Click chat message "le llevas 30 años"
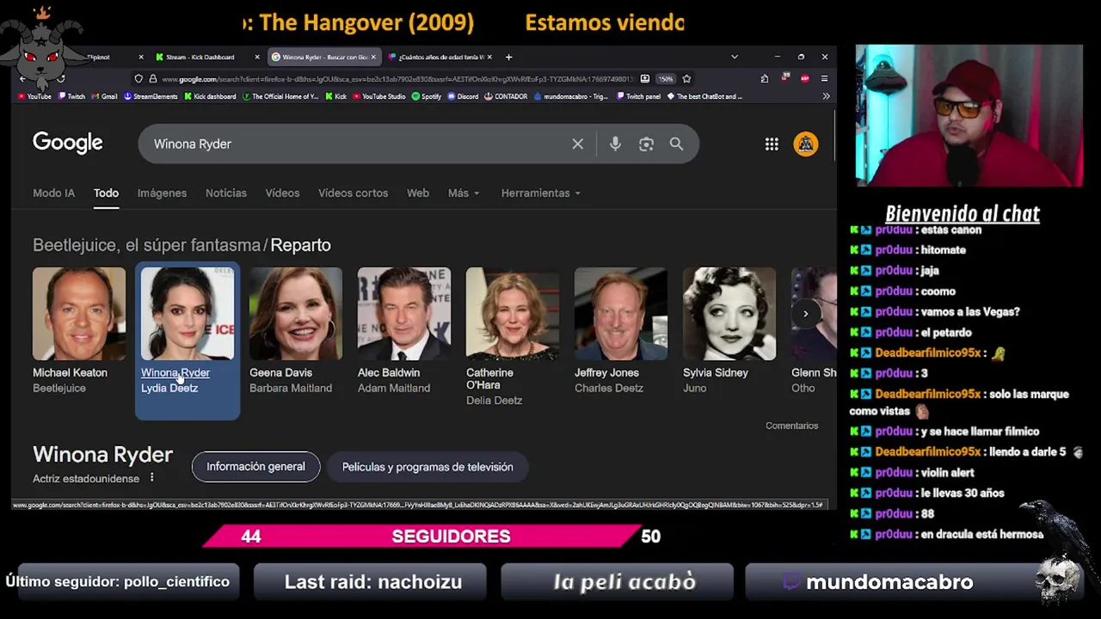Screen dimensions: 1101x619 963,493
